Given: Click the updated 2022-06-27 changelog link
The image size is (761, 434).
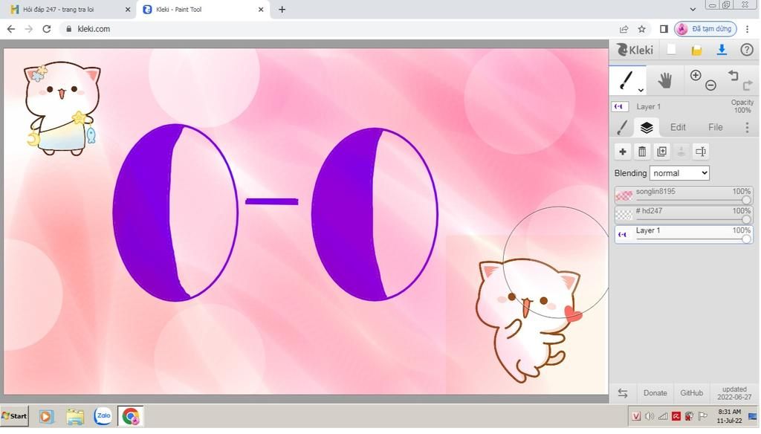Looking at the screenshot, I should click(x=734, y=393).
